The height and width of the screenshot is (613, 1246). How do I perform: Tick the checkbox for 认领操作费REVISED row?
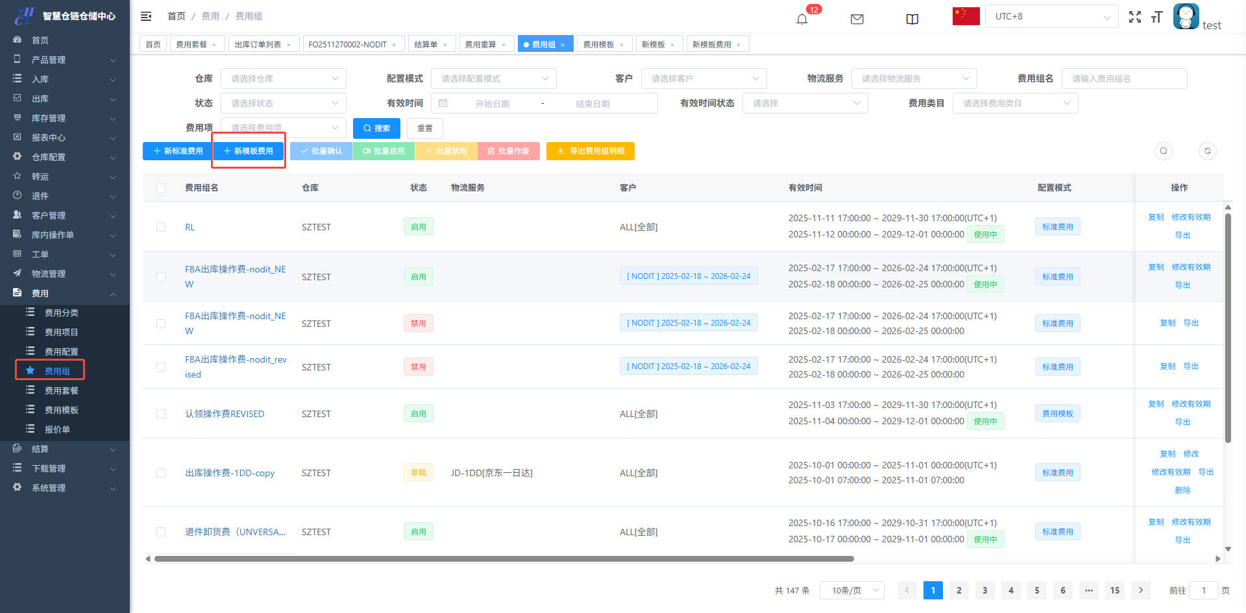pyautogui.click(x=161, y=414)
